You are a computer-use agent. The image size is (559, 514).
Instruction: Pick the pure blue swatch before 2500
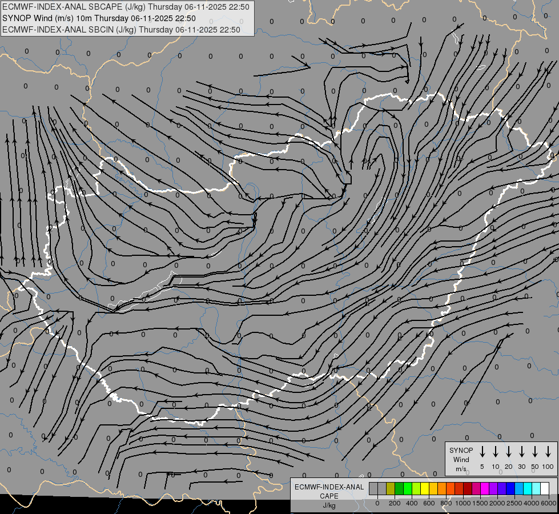point(510,488)
